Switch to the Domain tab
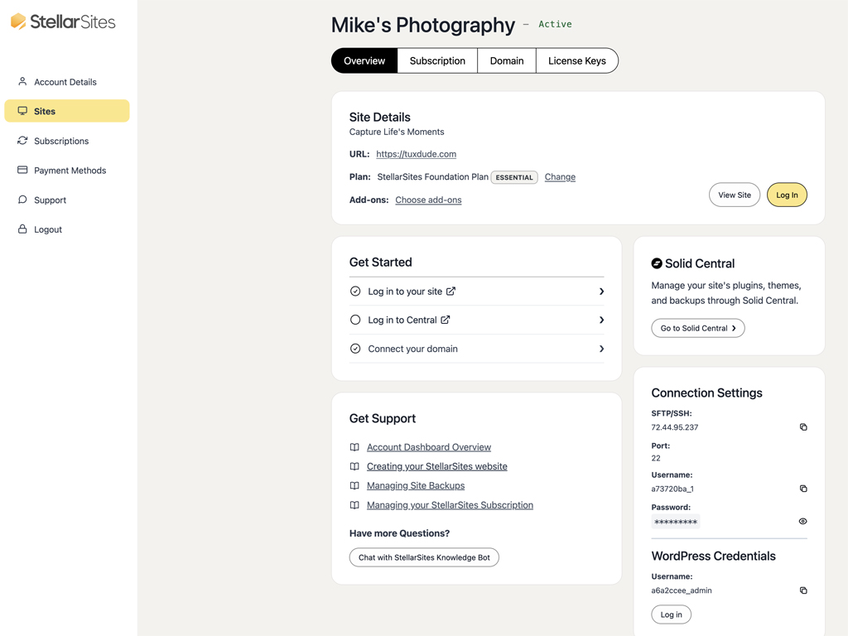 [x=507, y=60]
